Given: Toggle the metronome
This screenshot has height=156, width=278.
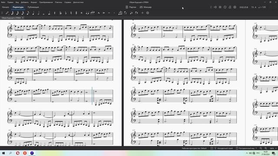Looking at the screenshot, I should (230, 7).
